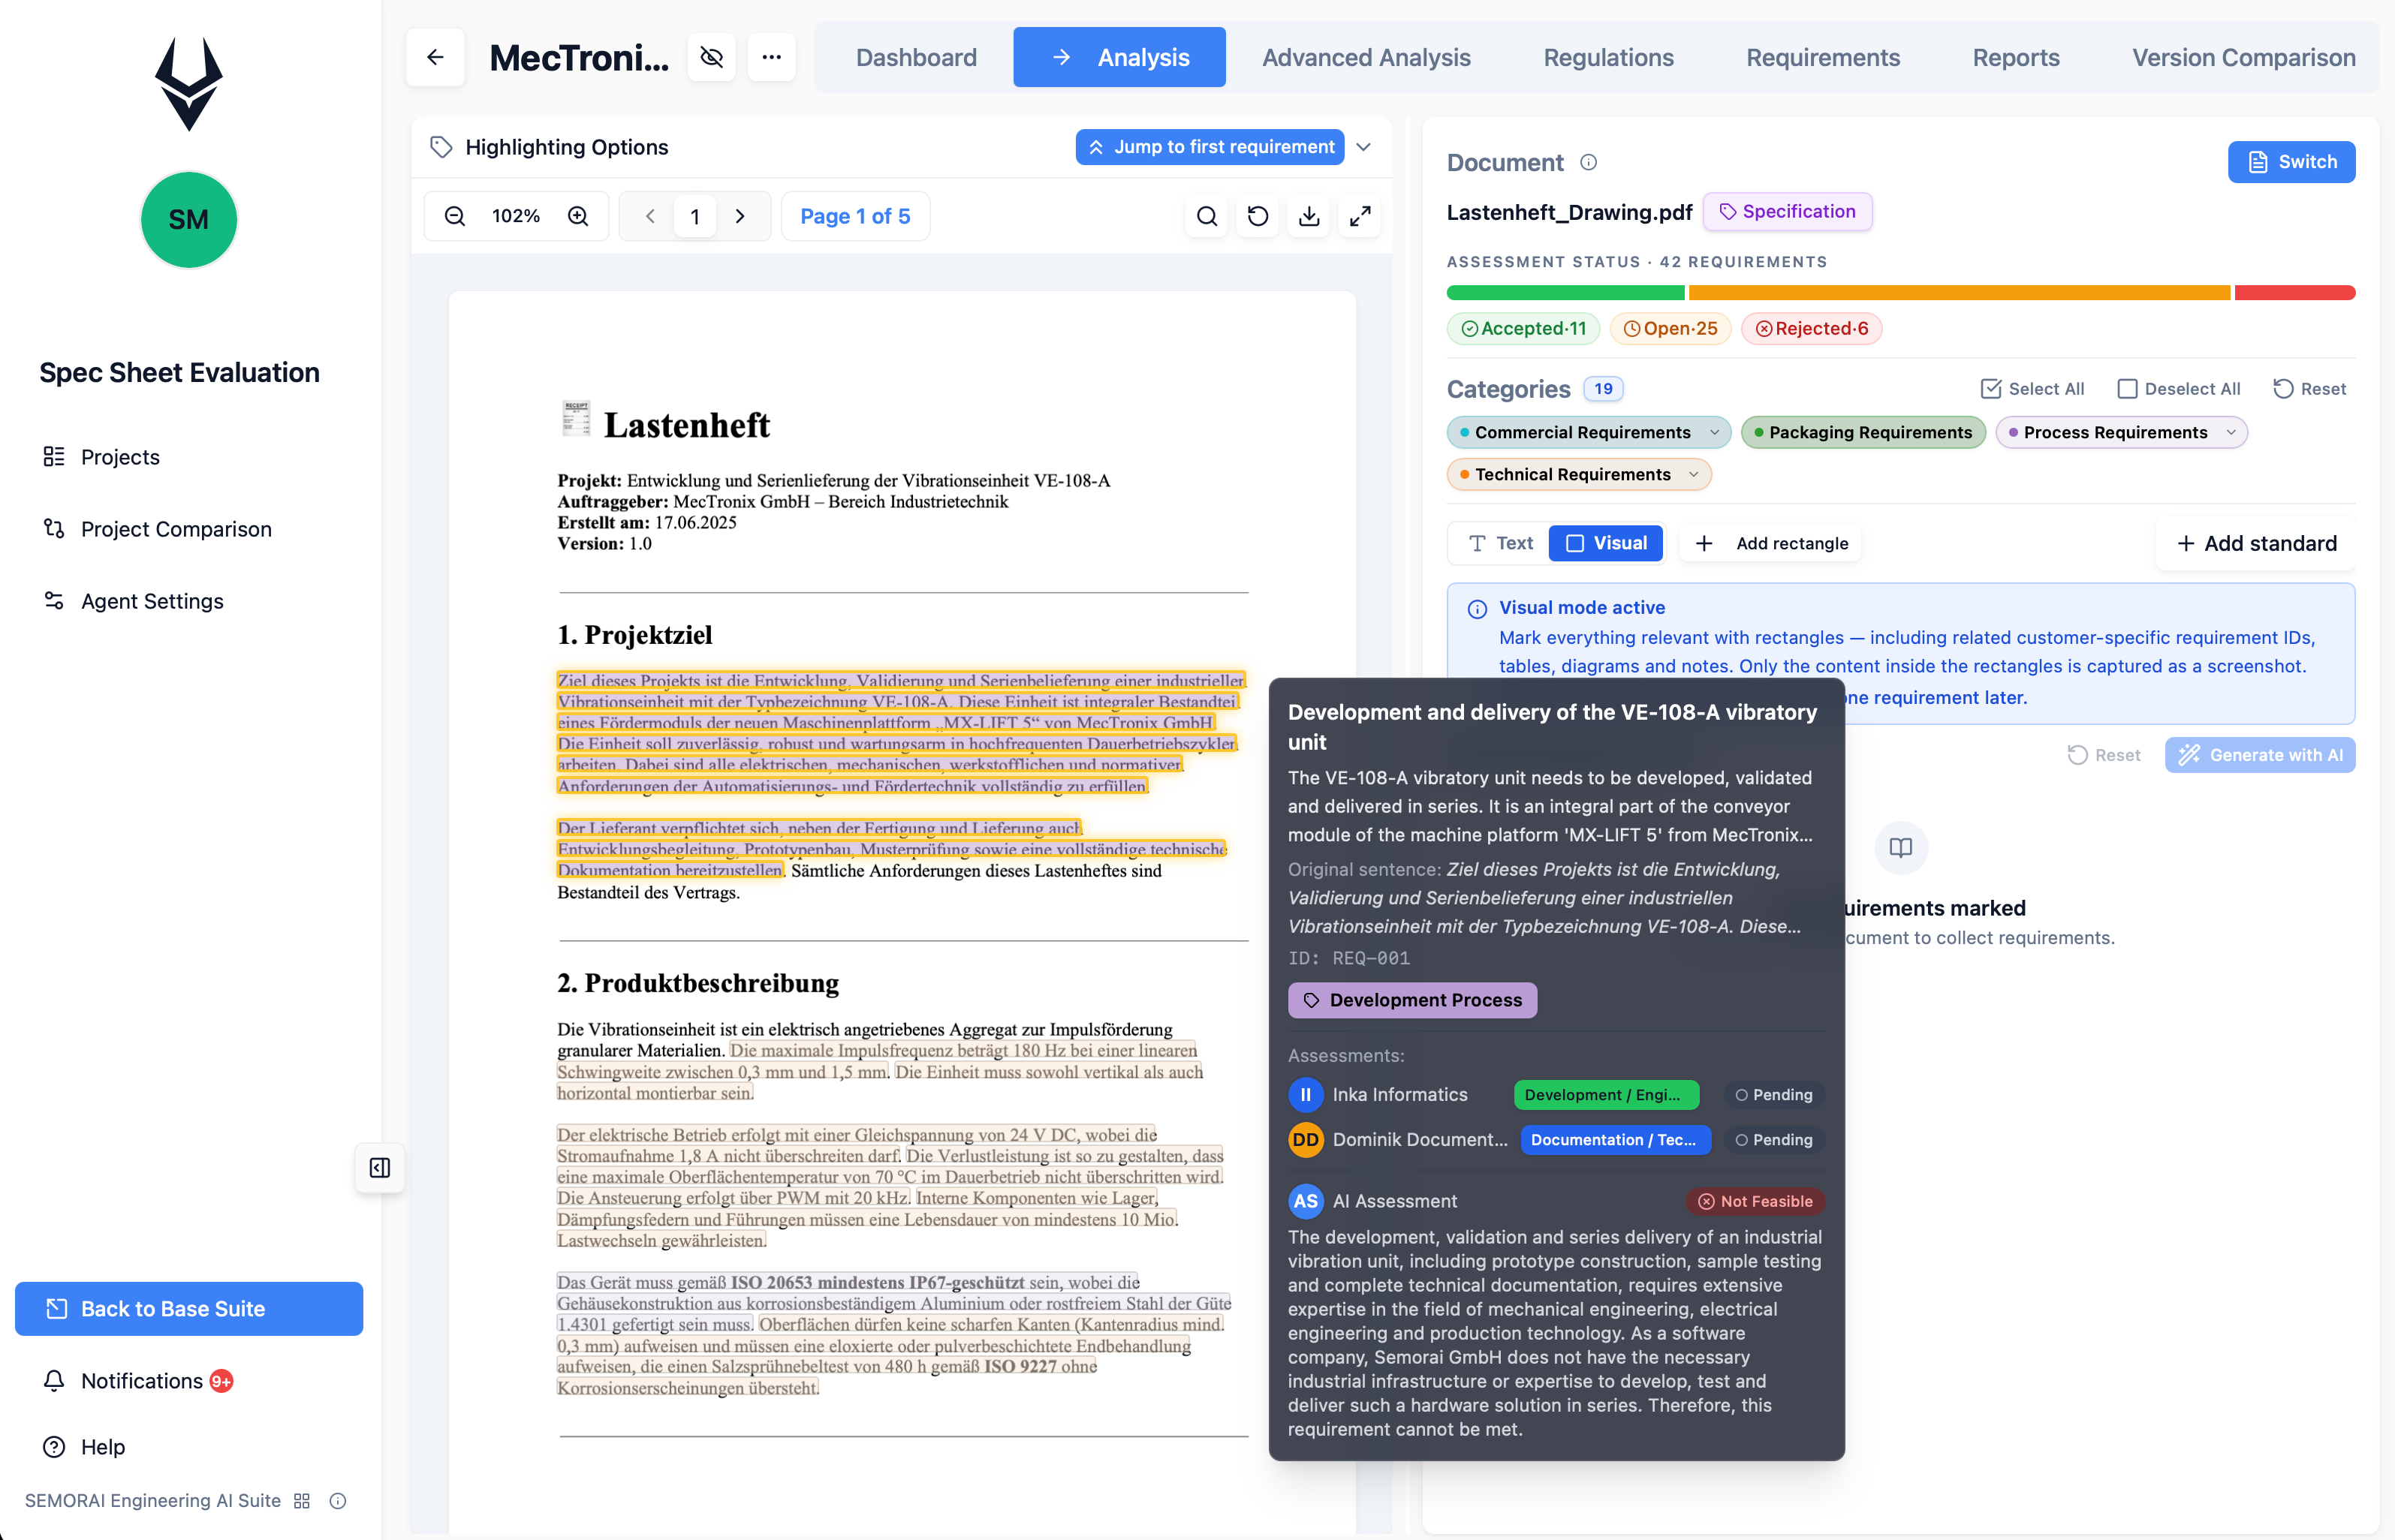Download the document via download icon
The width and height of the screenshot is (2395, 1540).
click(x=1309, y=216)
